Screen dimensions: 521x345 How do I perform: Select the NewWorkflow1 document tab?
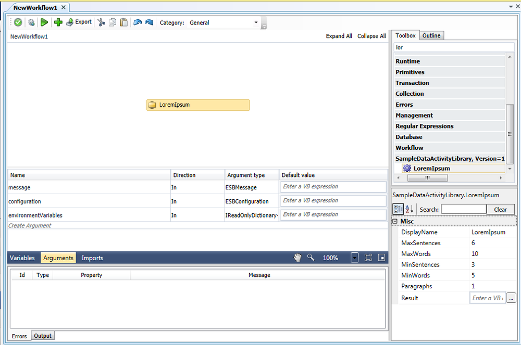click(x=35, y=7)
